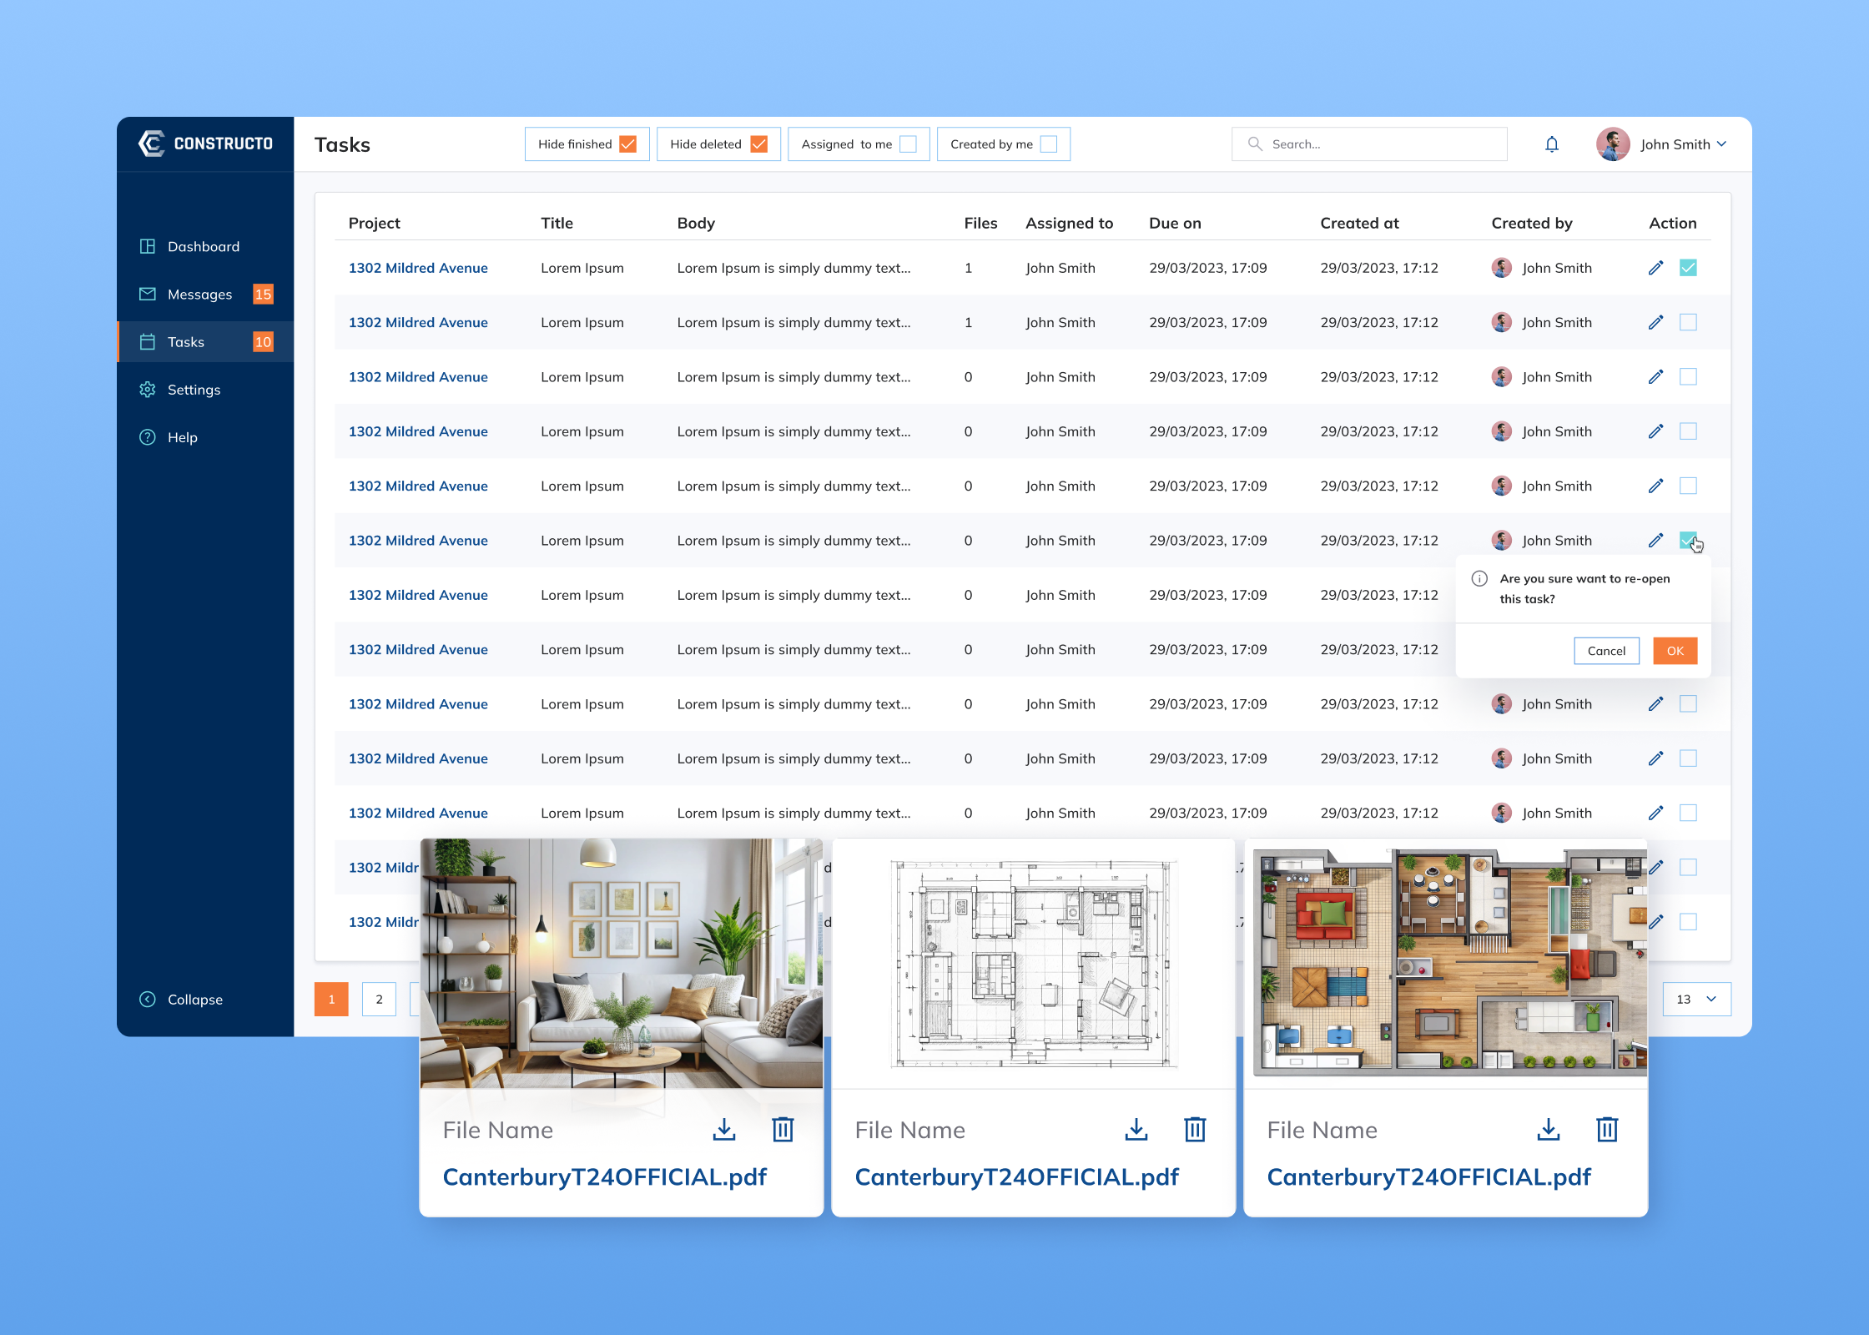The image size is (1869, 1335).
Task: Enable the Assigned to me filter
Action: [909, 144]
